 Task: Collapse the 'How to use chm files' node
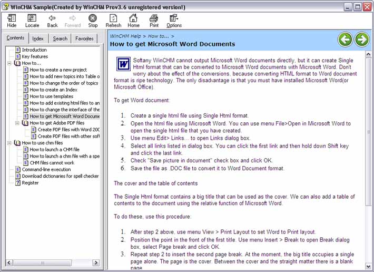pyautogui.click(x=11, y=143)
